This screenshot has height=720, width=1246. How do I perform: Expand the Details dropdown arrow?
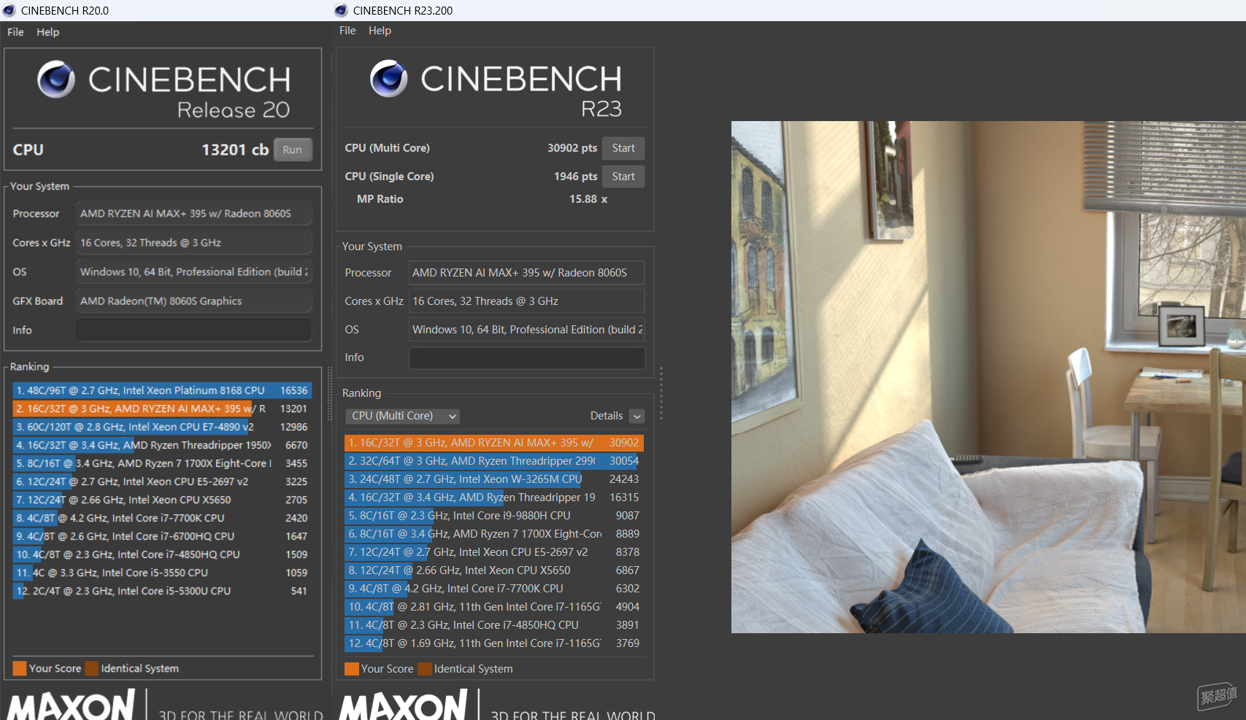point(637,416)
